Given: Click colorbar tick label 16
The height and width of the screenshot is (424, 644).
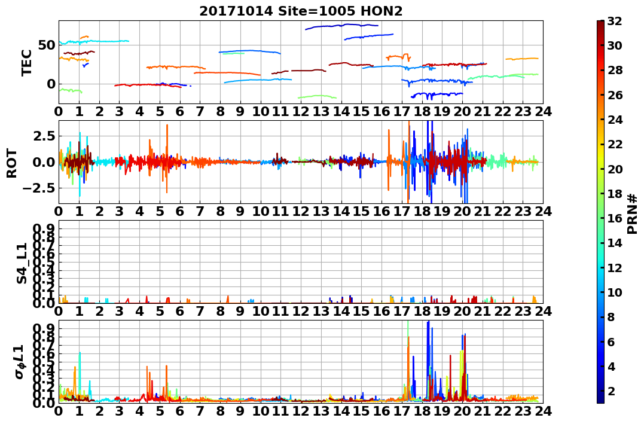Looking at the screenshot, I should click(615, 218).
